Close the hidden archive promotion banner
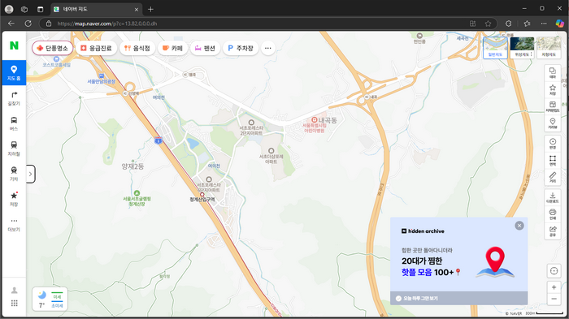 coord(519,226)
